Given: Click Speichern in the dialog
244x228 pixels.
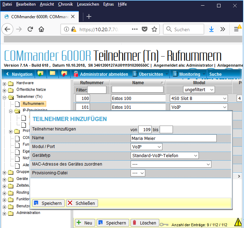Looking at the screenshot, I should tap(48, 203).
